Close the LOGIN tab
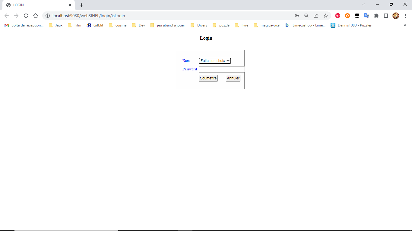The height and width of the screenshot is (231, 412). coord(70,5)
